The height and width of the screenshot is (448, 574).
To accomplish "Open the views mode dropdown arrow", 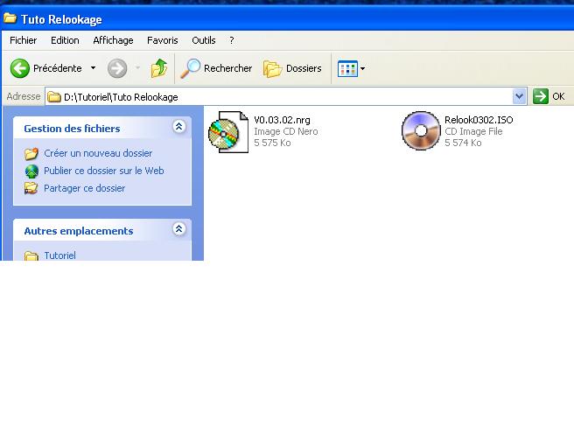I will pos(362,68).
